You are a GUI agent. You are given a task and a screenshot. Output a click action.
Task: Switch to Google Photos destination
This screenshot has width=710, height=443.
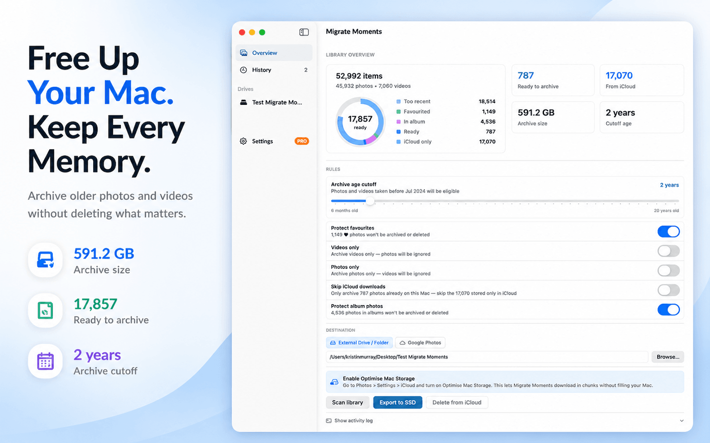[x=420, y=343]
